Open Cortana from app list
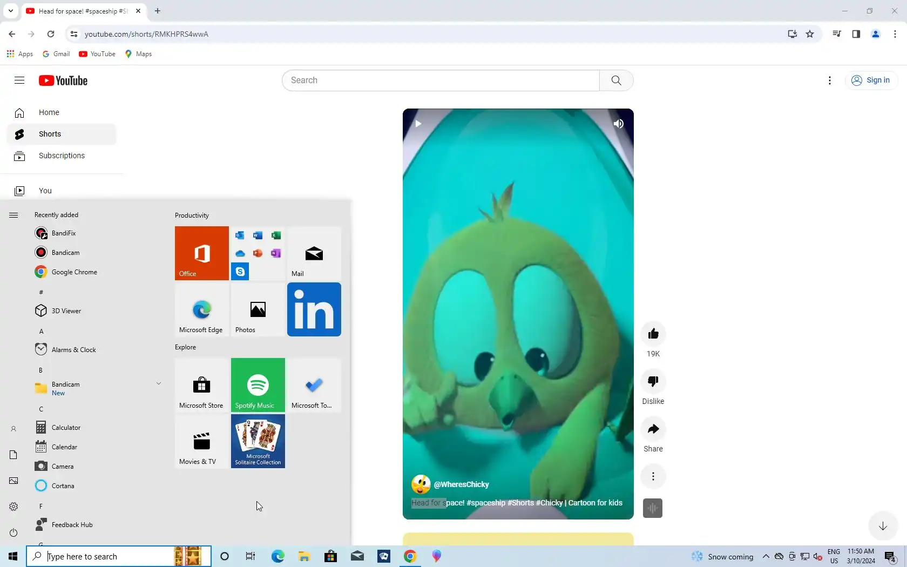 pyautogui.click(x=97, y=486)
